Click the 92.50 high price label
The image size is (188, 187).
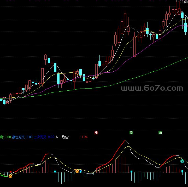(183, 2)
